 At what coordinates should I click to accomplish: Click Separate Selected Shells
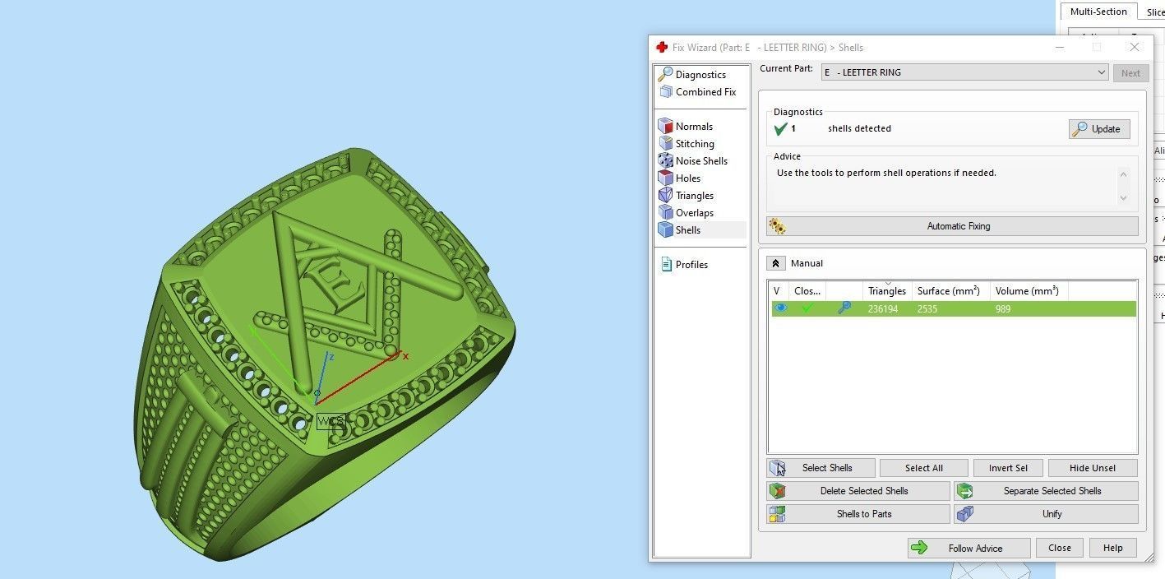[x=1046, y=491]
